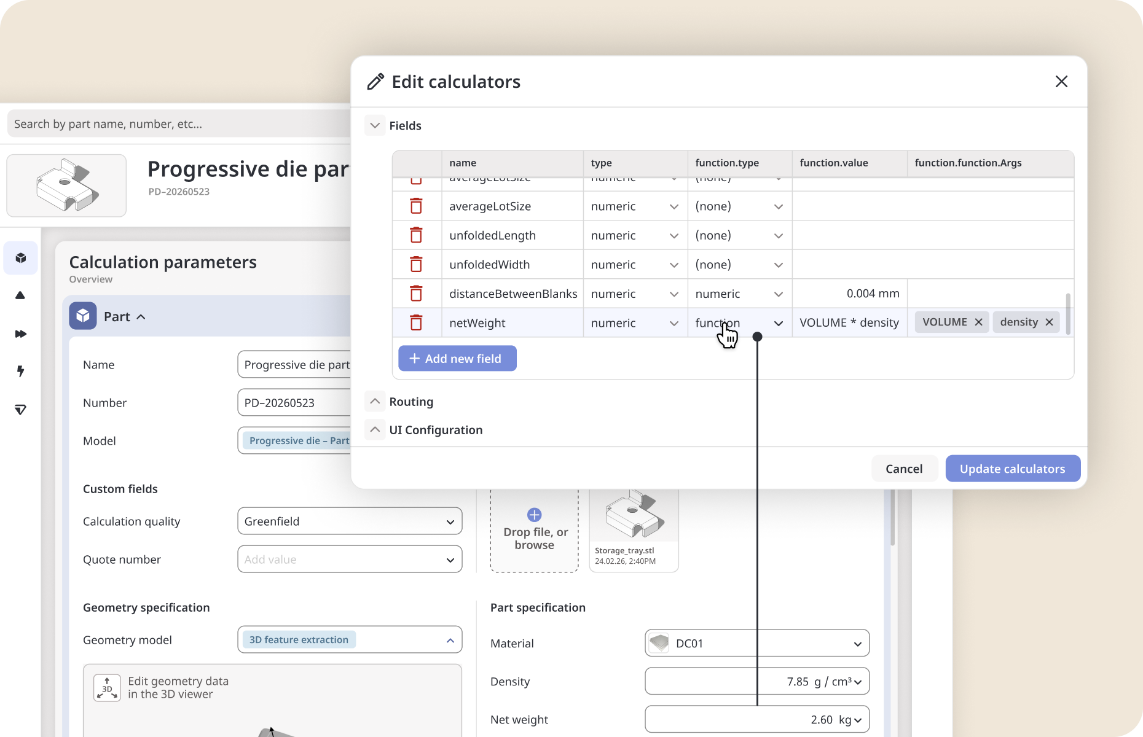Click the Part section cube icon

83,316
